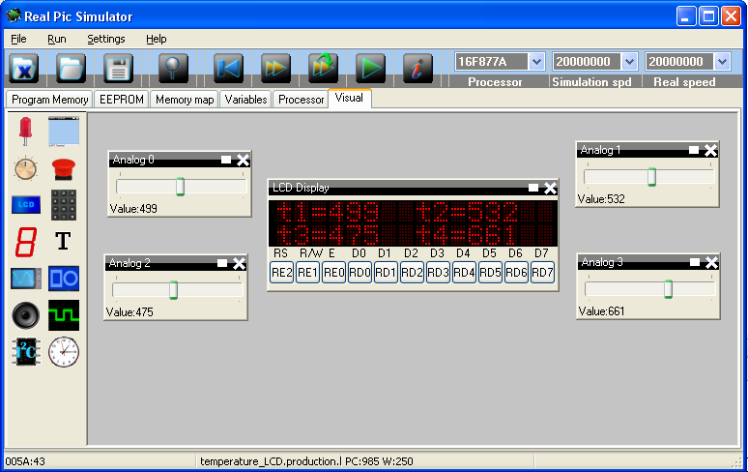The image size is (748, 472).
Task: Switch to the Program Memory tab
Action: (x=49, y=100)
